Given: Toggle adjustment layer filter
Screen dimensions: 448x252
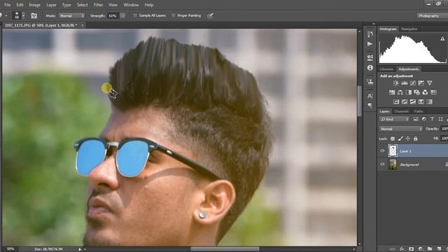Looking at the screenshot, I should (423, 119).
